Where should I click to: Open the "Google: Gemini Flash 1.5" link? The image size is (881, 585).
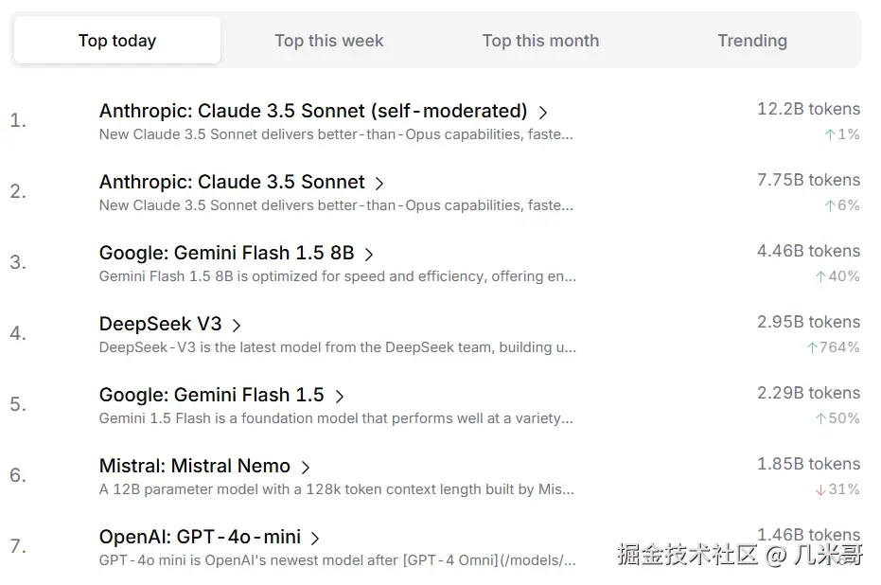214,395
